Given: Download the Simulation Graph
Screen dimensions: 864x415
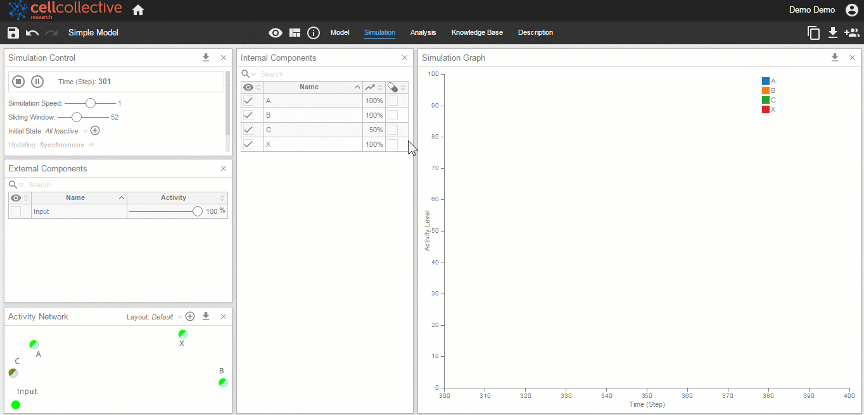Looking at the screenshot, I should tap(835, 58).
